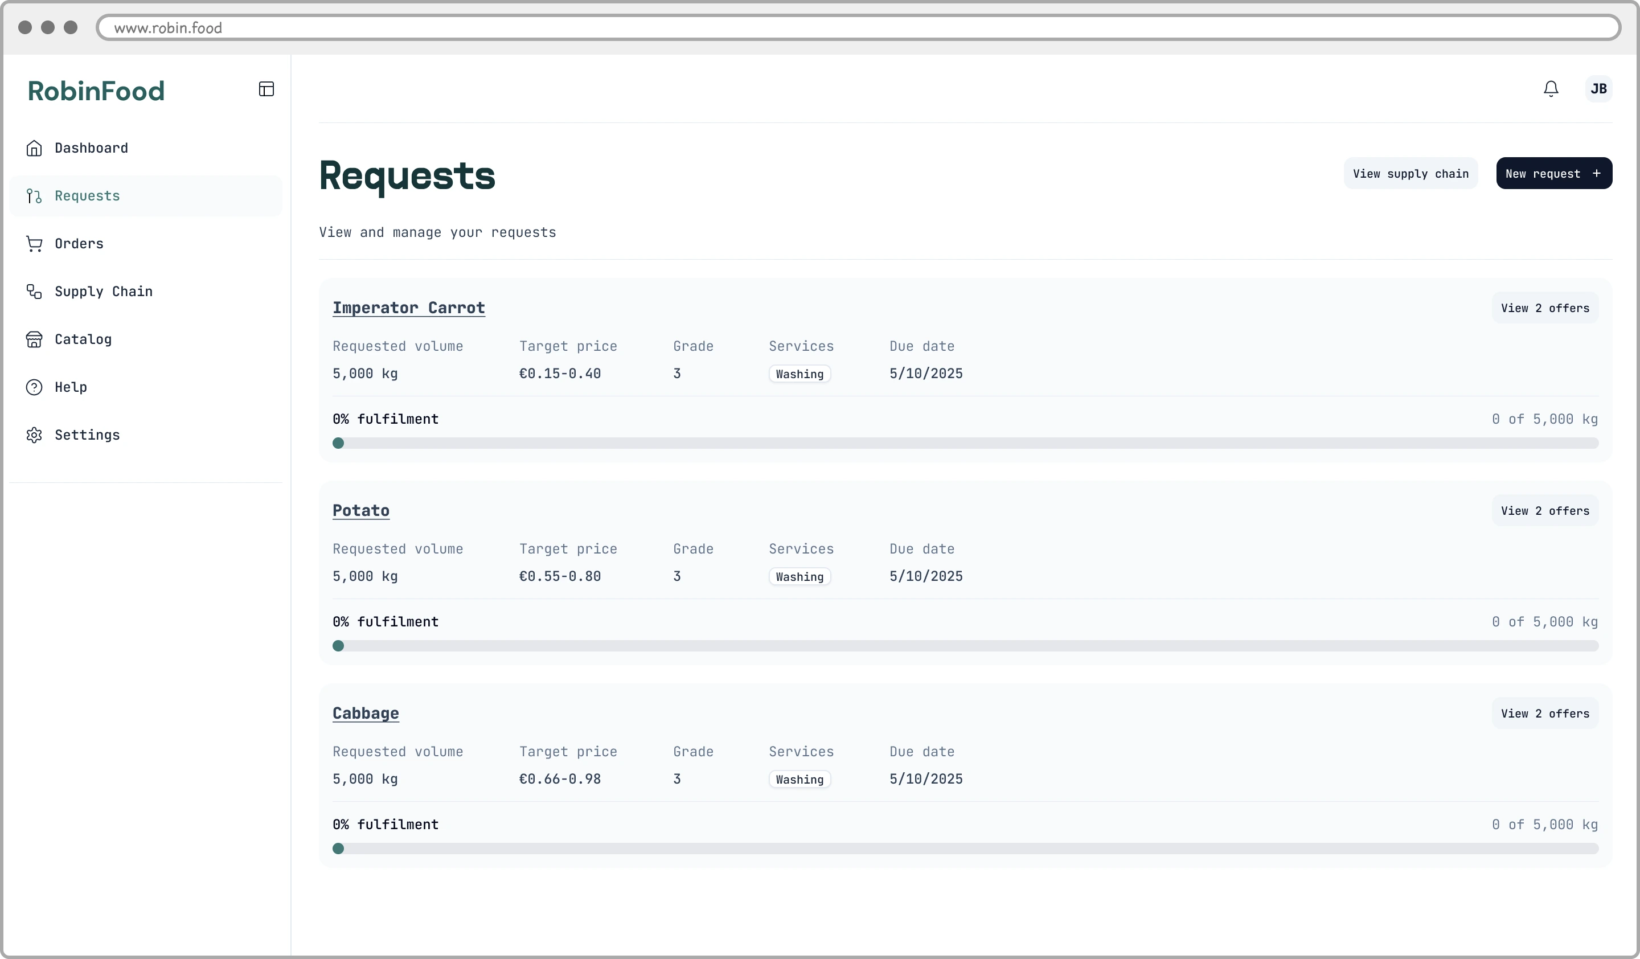Create a New request
The width and height of the screenshot is (1640, 959).
pyautogui.click(x=1553, y=173)
